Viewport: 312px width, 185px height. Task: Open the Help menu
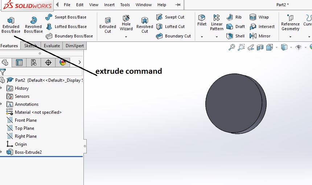pos(161,5)
